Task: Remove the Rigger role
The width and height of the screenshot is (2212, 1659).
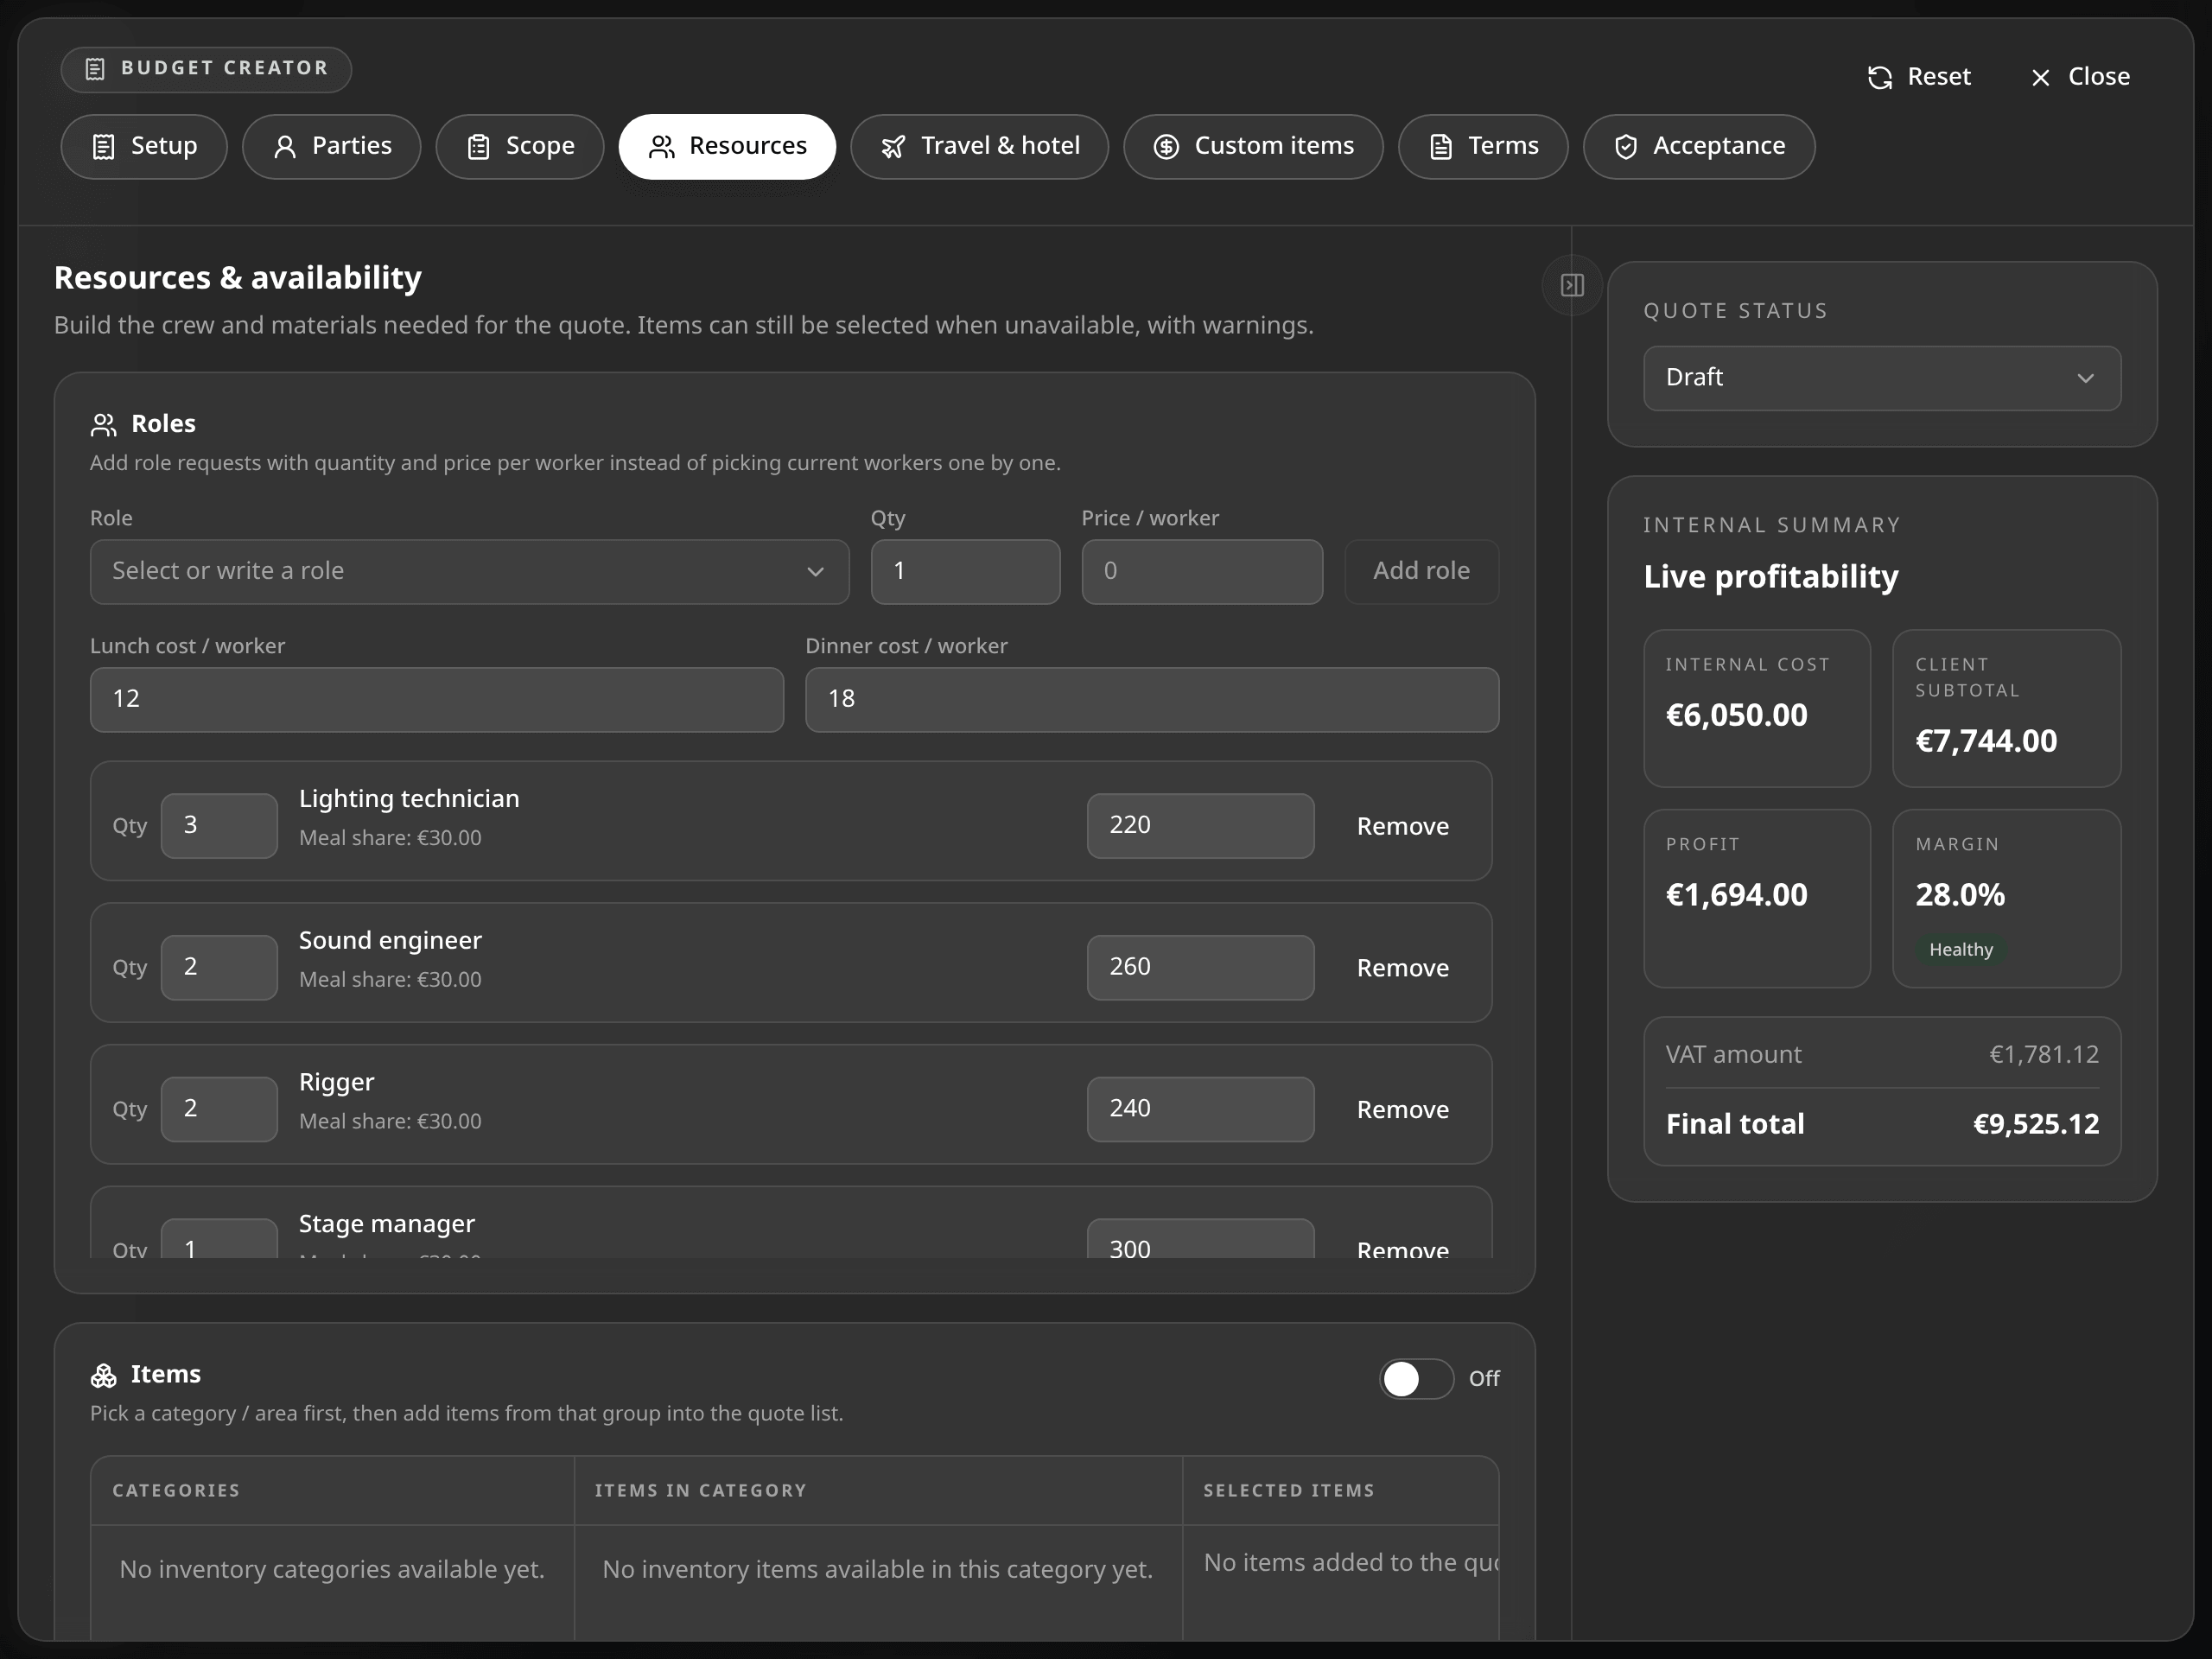Action: [x=1402, y=1110]
